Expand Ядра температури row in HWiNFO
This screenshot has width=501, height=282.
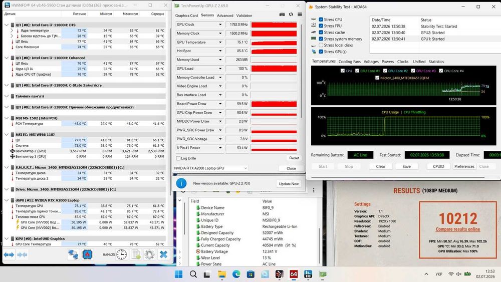[12, 31]
